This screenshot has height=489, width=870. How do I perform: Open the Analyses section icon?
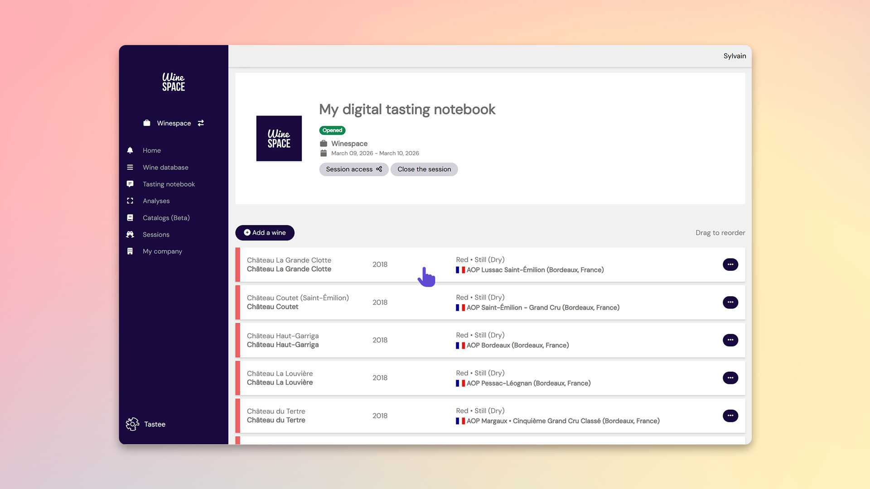point(130,201)
